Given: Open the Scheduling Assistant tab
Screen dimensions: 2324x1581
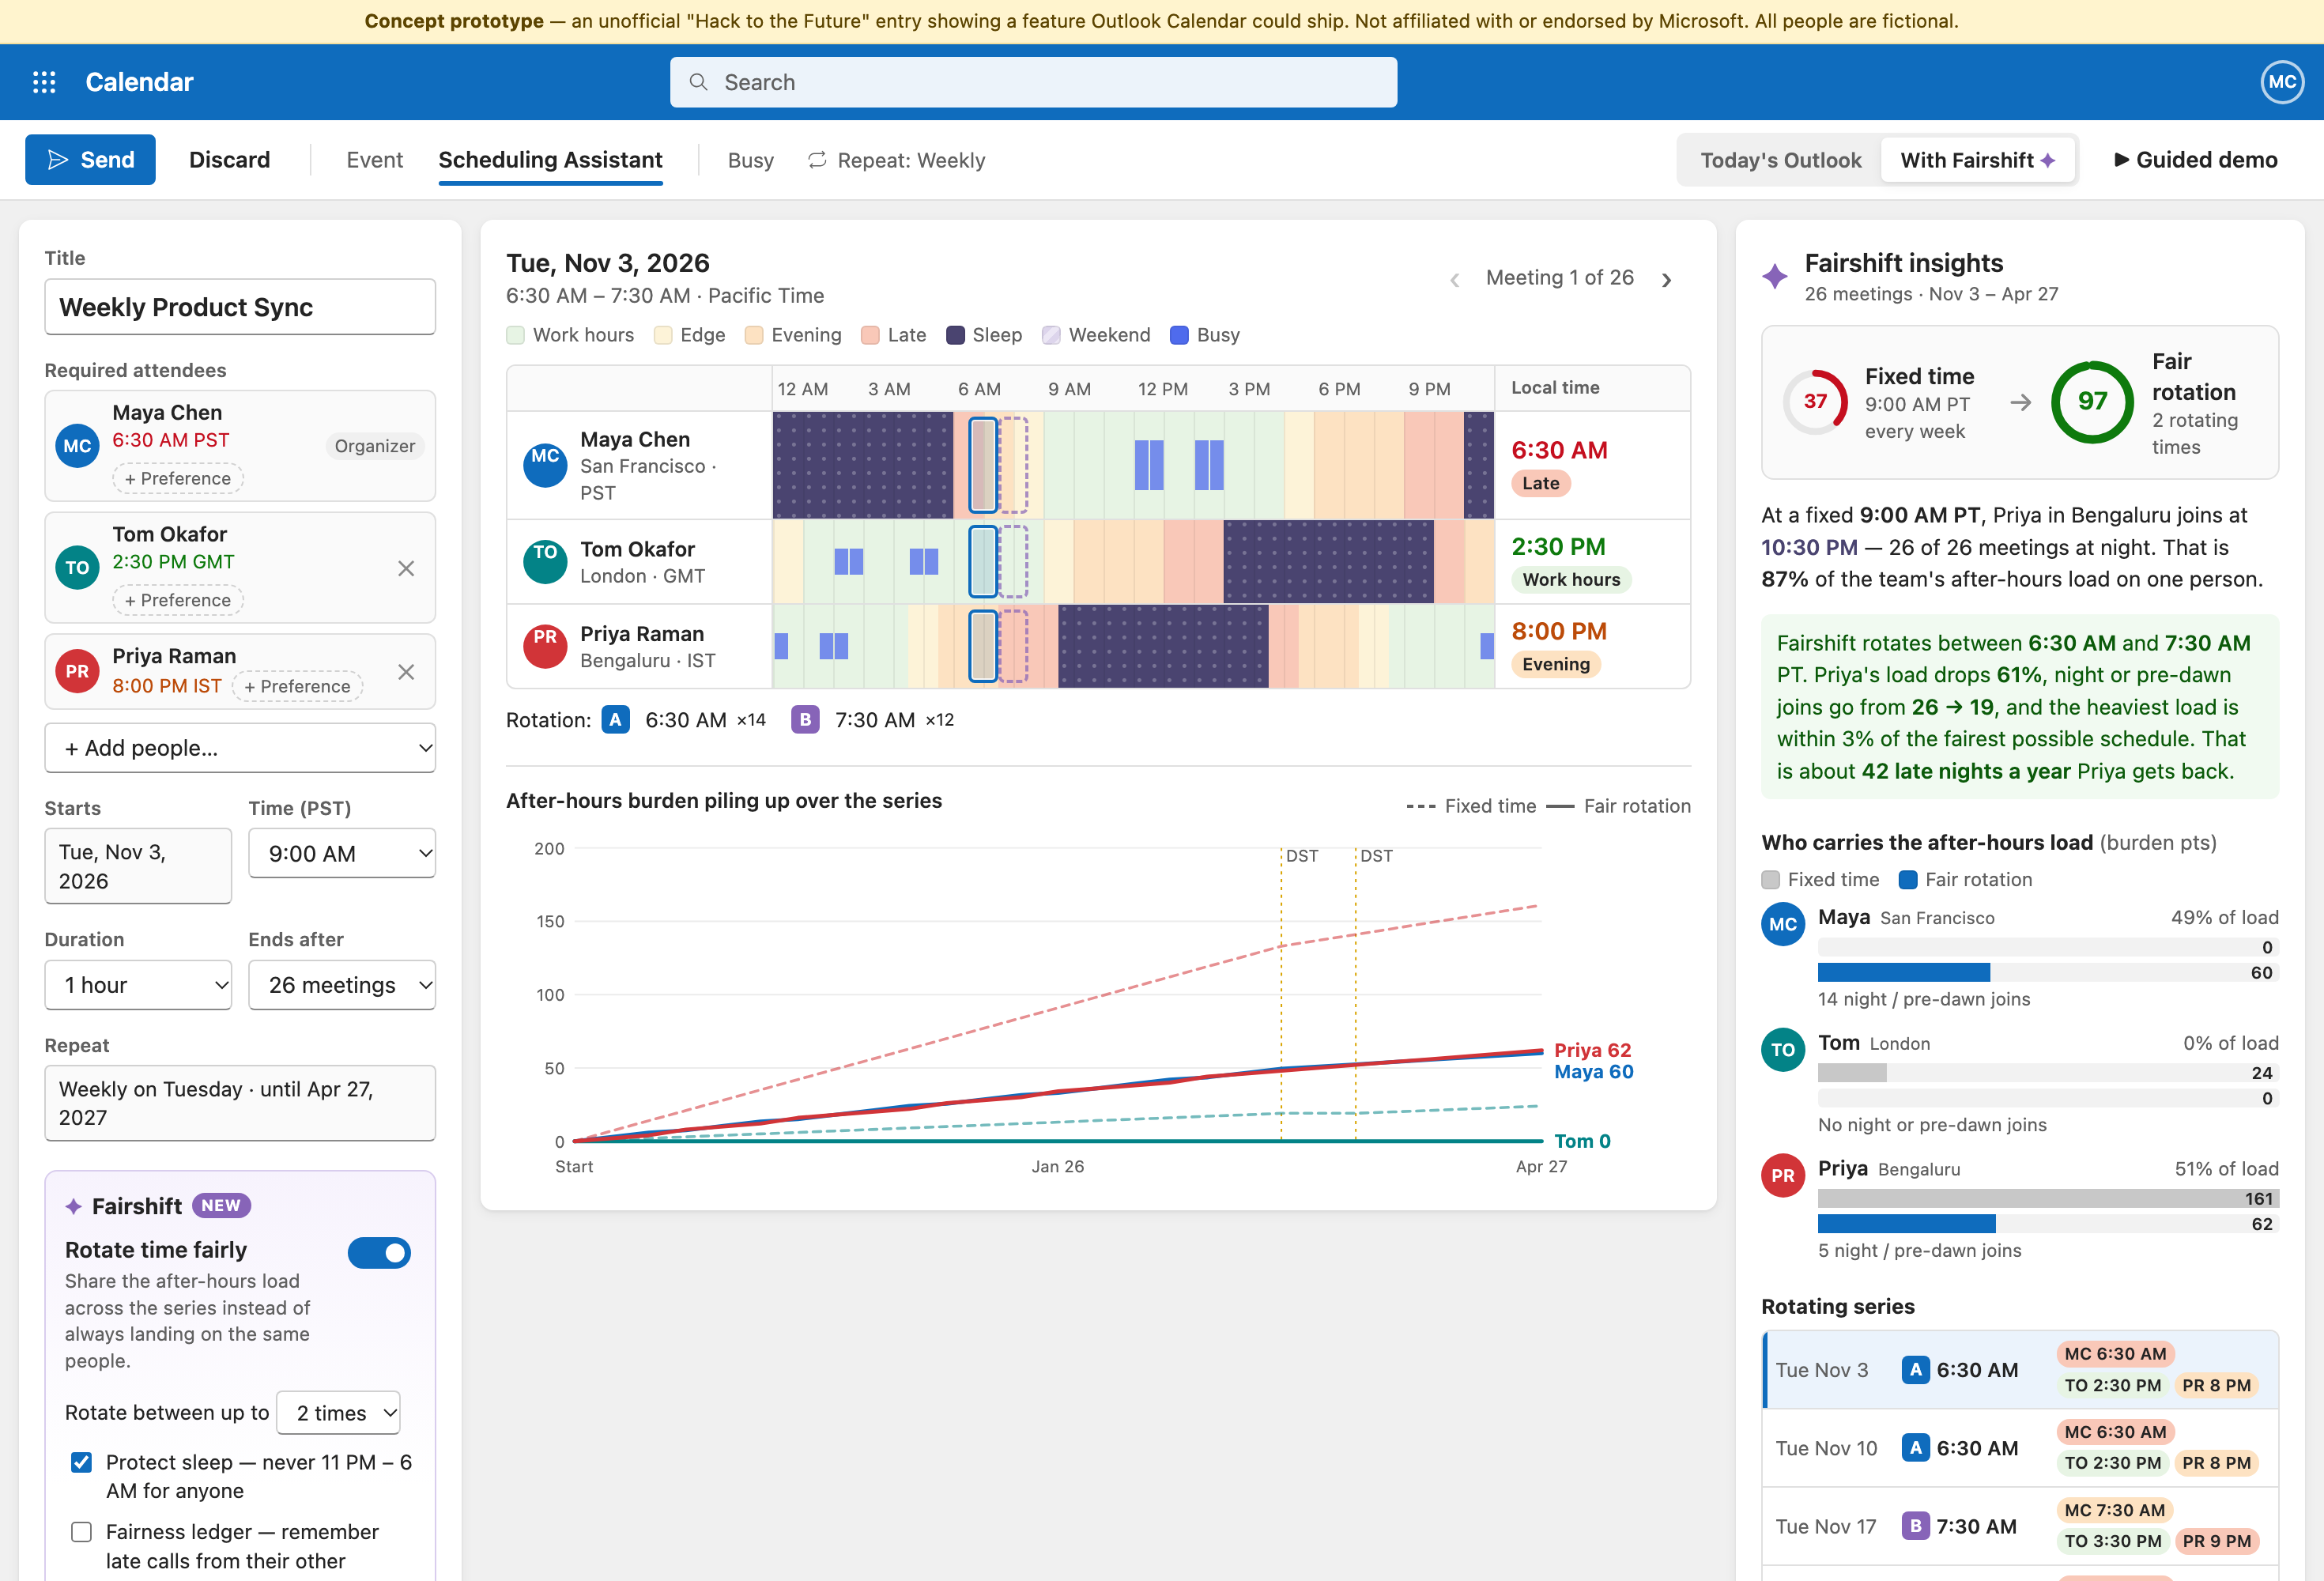Looking at the screenshot, I should pos(550,160).
